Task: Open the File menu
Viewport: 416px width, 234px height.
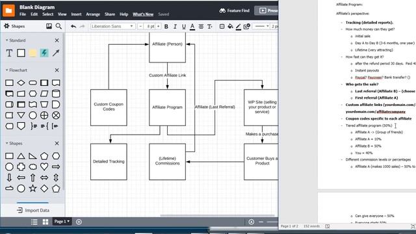Action: click(x=23, y=14)
